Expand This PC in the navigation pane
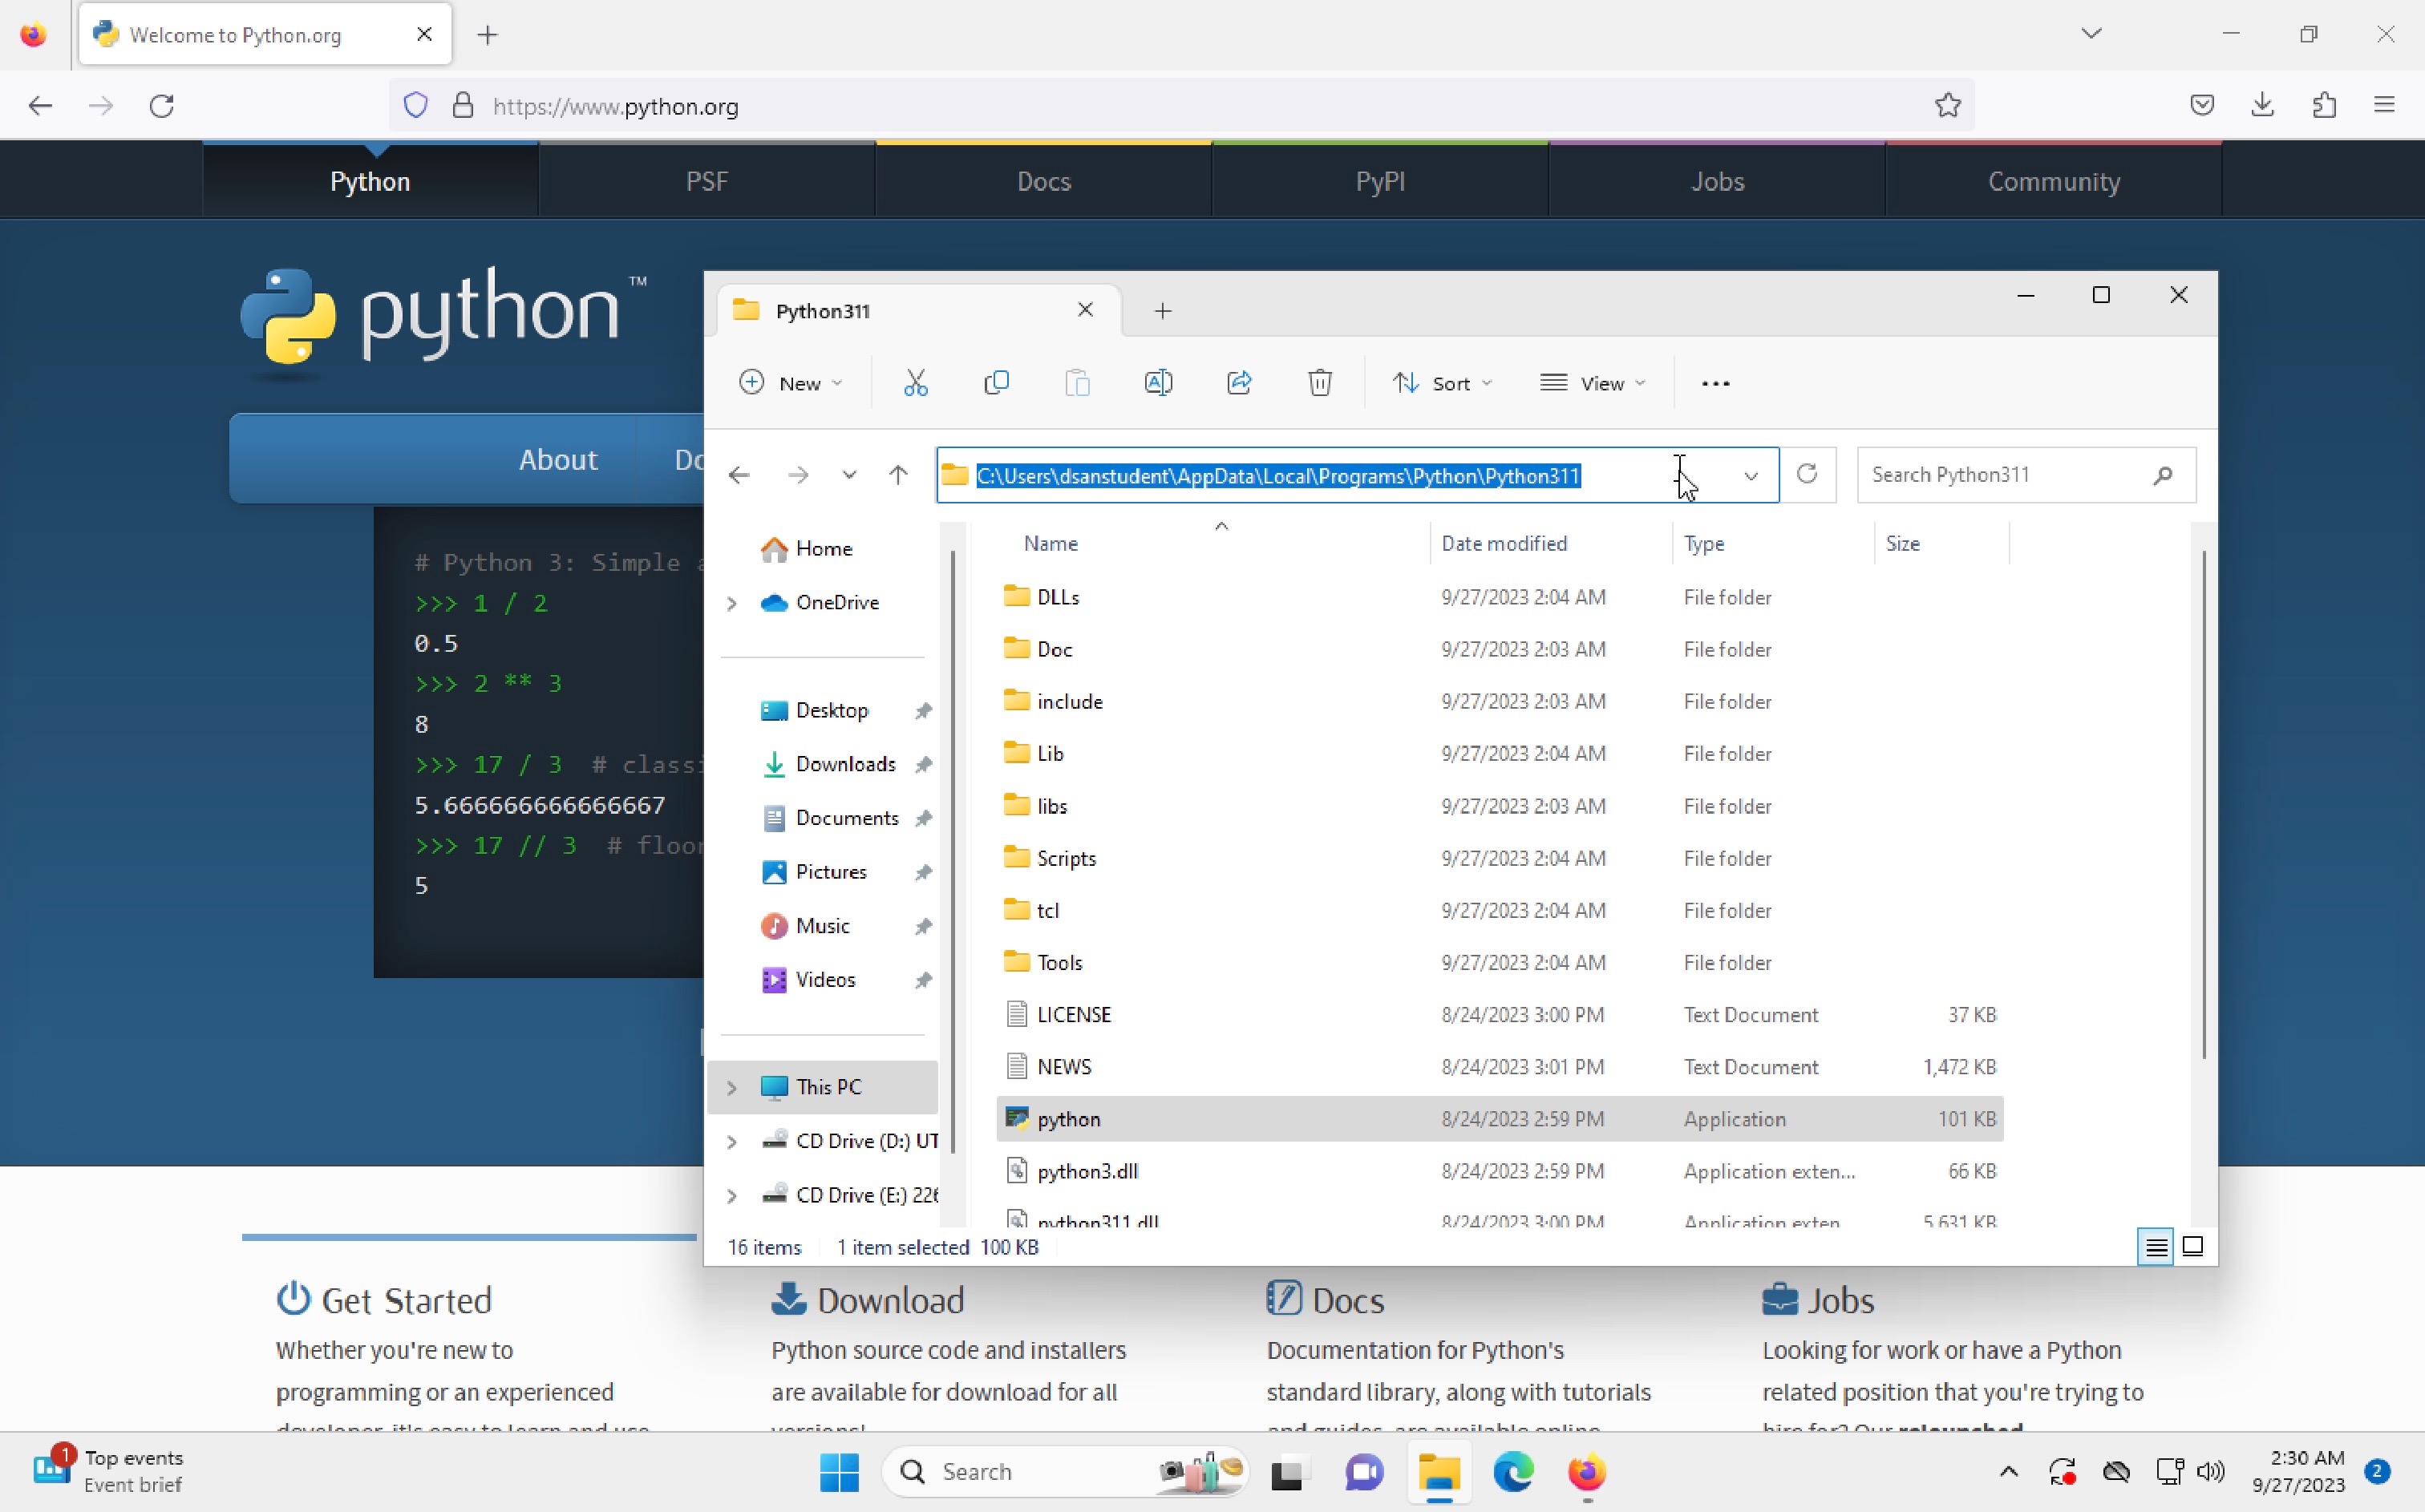The width and height of the screenshot is (2425, 1512). click(732, 1088)
